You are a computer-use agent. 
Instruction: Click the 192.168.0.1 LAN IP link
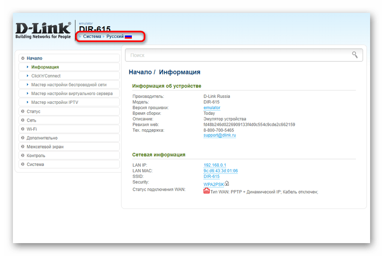click(215, 165)
